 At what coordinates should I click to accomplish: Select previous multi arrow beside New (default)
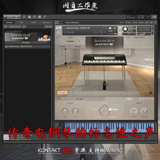pos(113,22)
